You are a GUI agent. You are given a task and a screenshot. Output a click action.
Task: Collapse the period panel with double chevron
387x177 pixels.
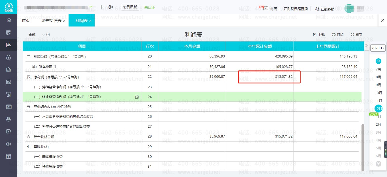click(x=366, y=46)
